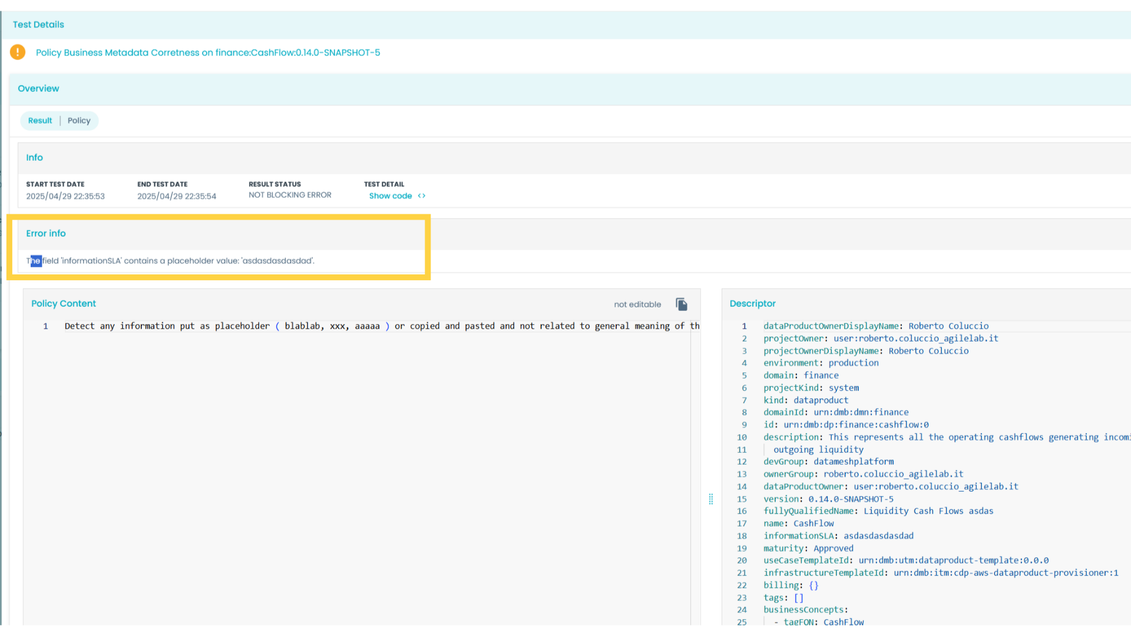1131x636 pixels.
Task: Click descriptor line starting 'description: This represents'
Action: (947, 438)
